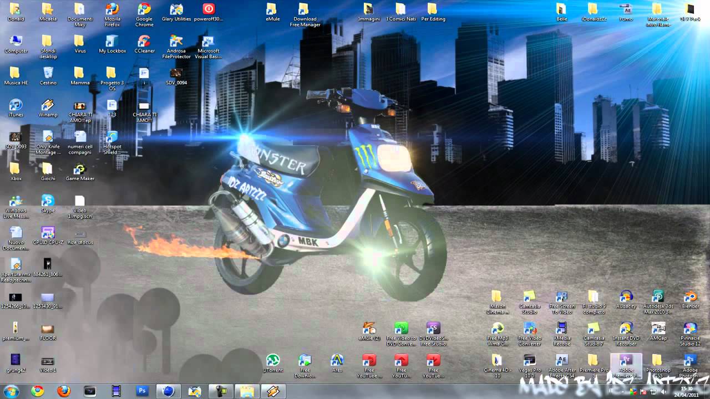Open the Mozilla Firefox desktop shortcut

(112, 14)
